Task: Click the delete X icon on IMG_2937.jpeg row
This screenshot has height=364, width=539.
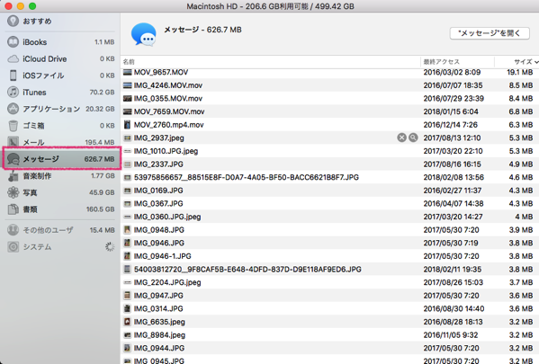Action: point(401,138)
